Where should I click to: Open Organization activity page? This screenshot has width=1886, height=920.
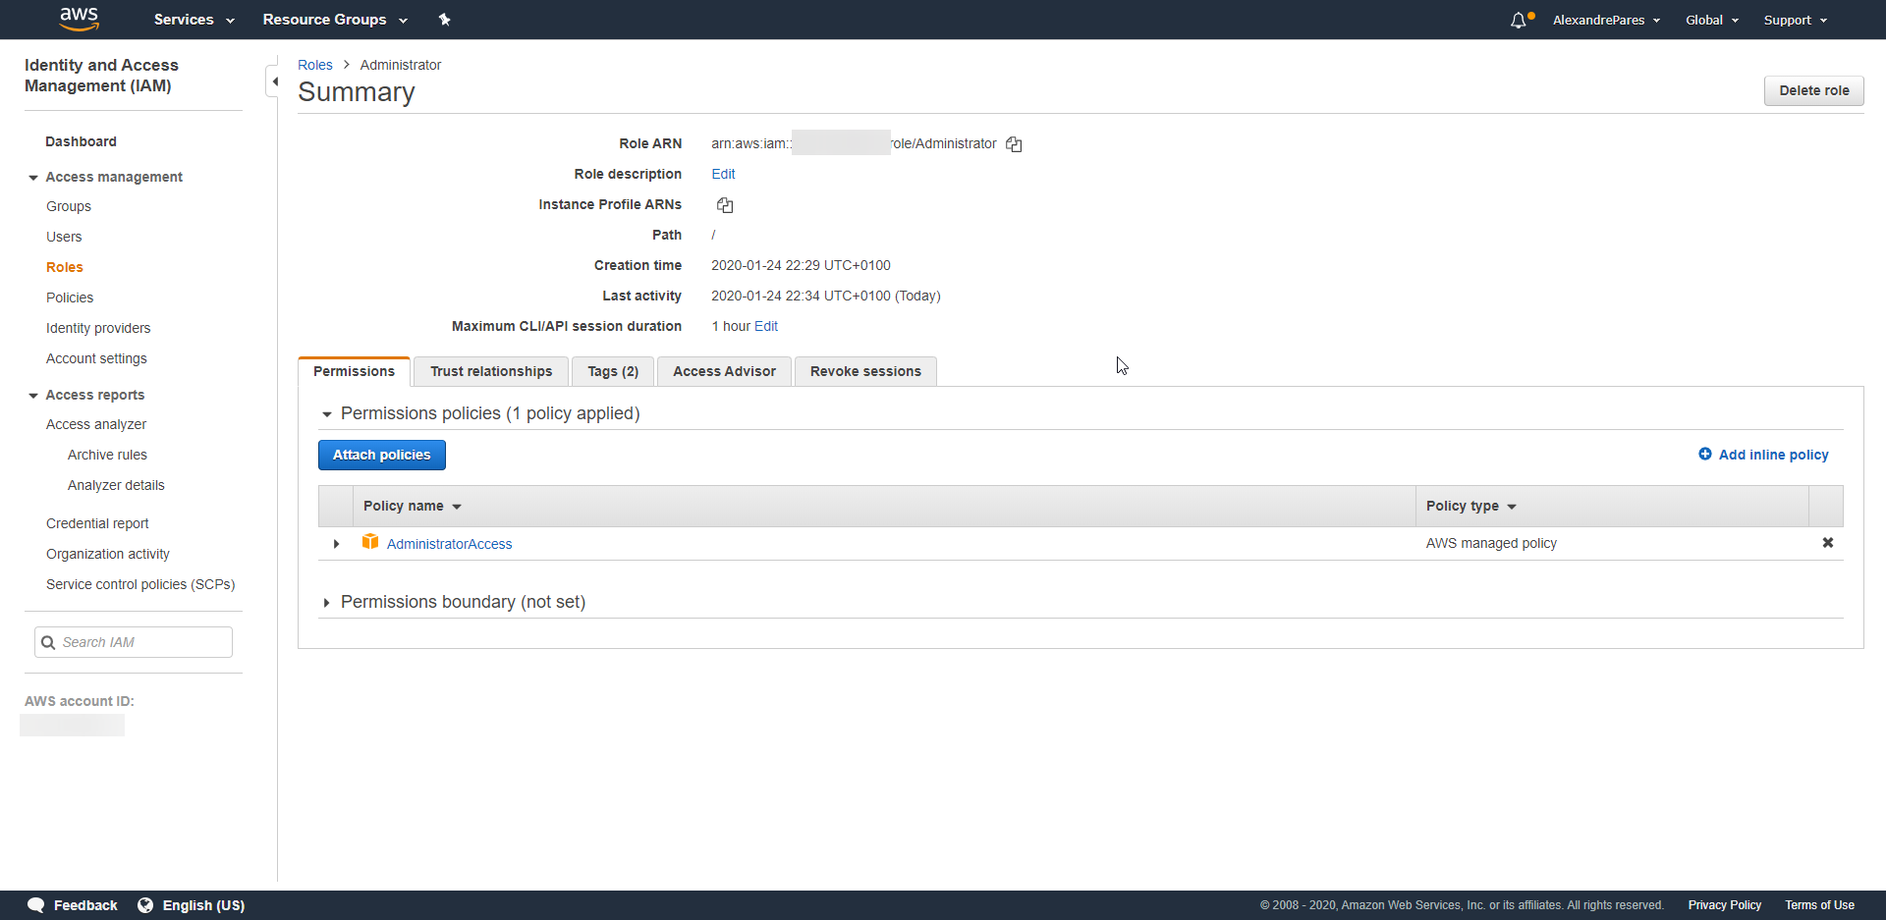point(108,554)
